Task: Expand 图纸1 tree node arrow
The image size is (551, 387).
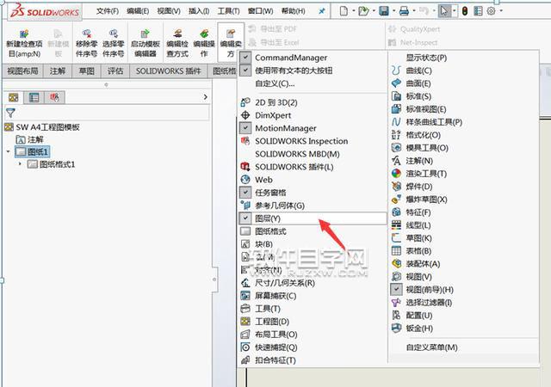Action: pyautogui.click(x=8, y=152)
